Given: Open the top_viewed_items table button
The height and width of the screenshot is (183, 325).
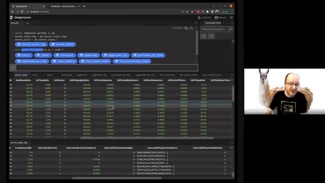Looking at the screenshot, I should (95, 61).
